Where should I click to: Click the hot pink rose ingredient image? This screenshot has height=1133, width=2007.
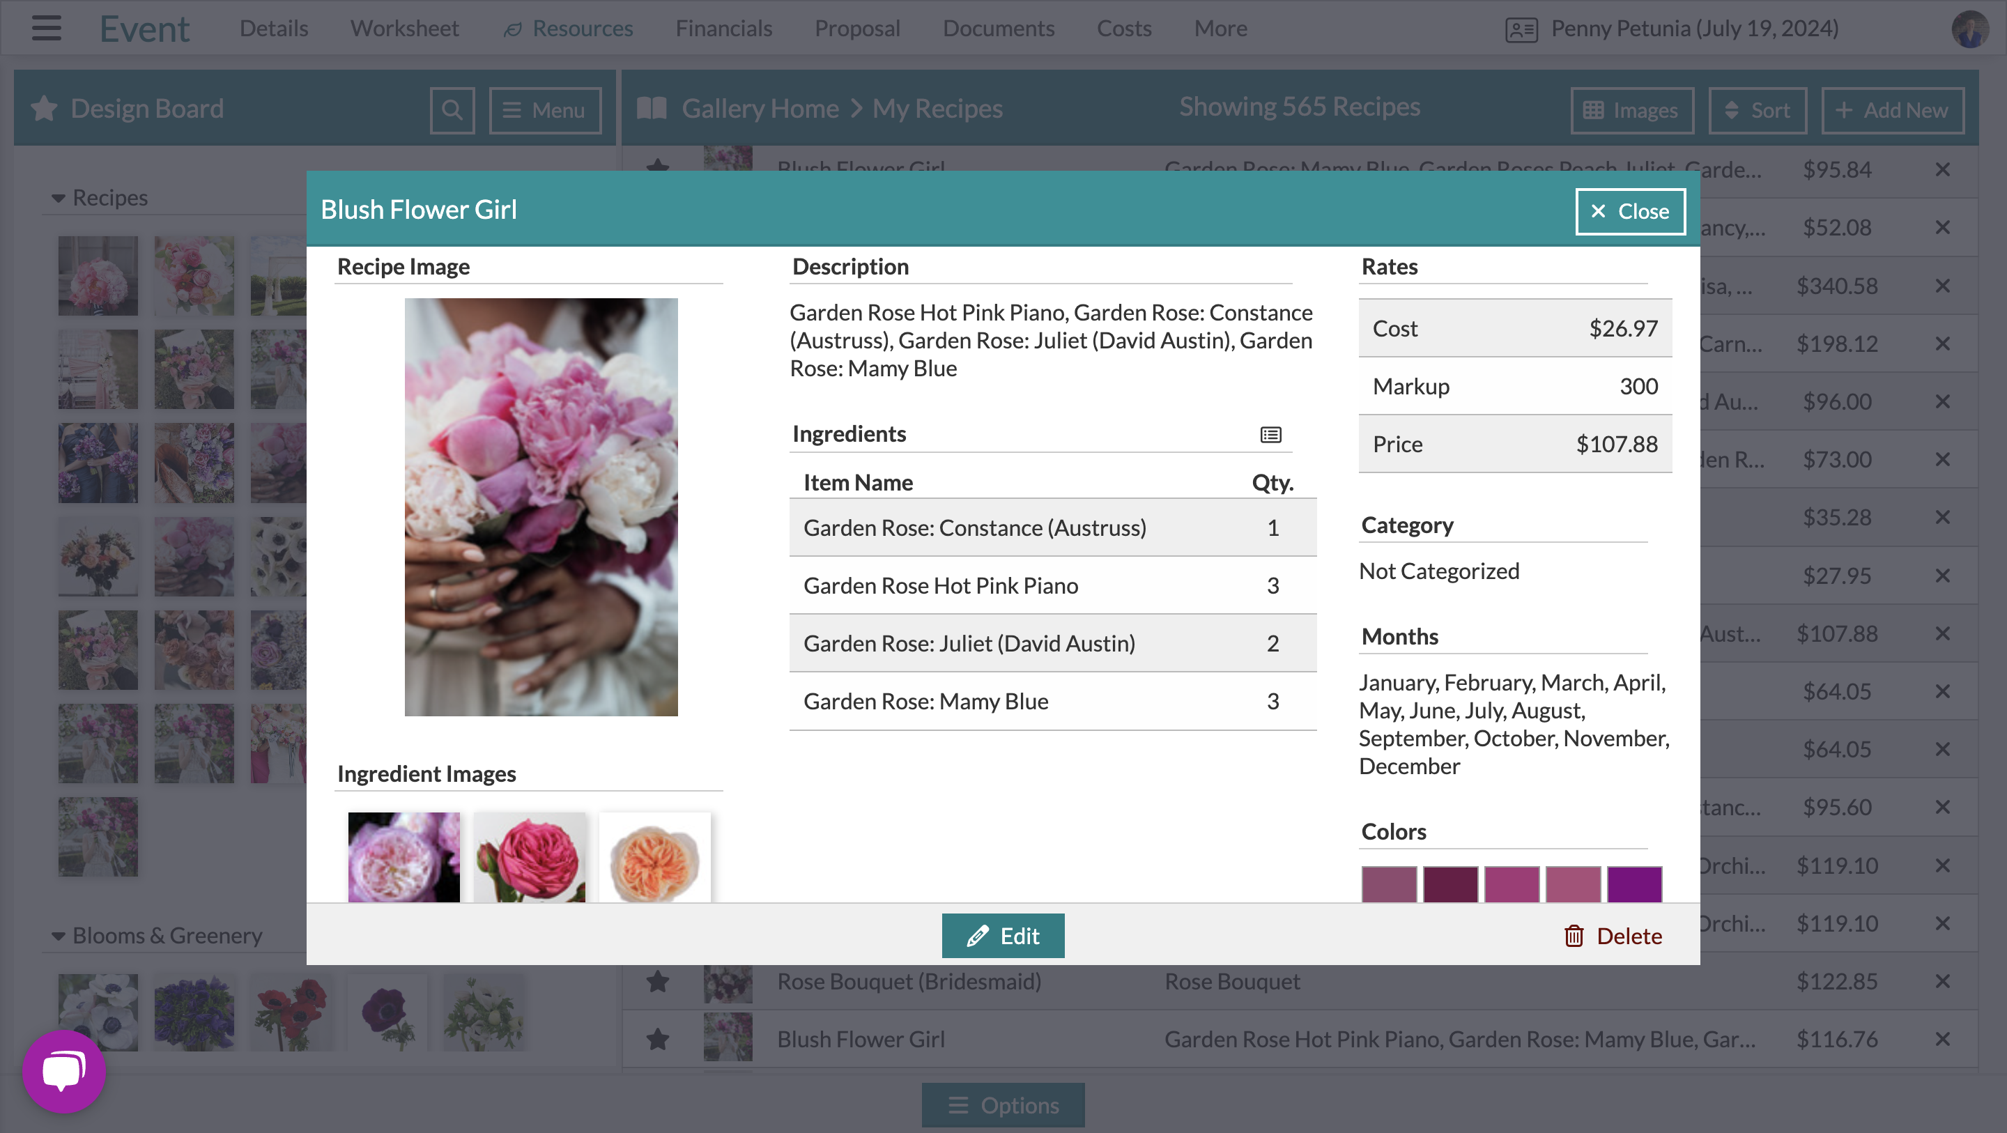coord(529,857)
